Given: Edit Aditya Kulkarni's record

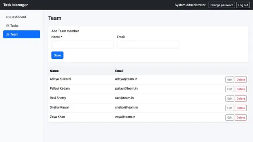Looking at the screenshot, I should (x=230, y=80).
